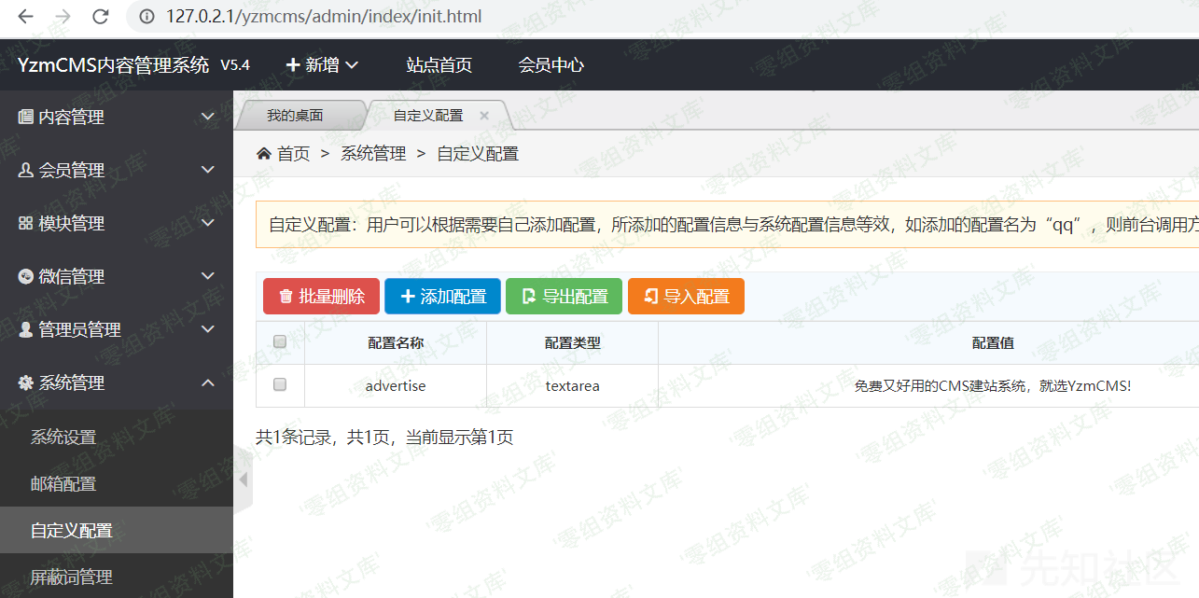This screenshot has height=598, width=1199.
Task: Click 添加配置 plus button
Action: [442, 297]
